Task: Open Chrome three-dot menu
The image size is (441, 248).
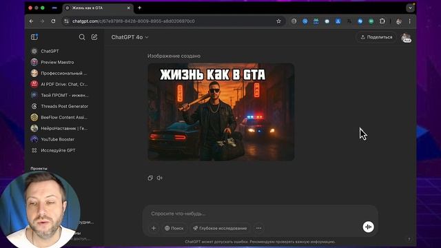Action: (x=410, y=21)
